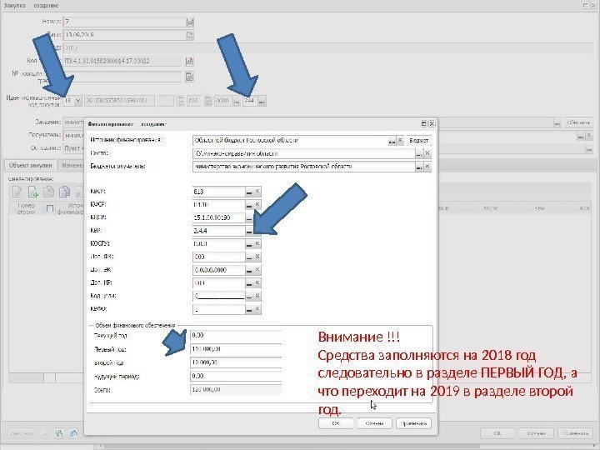The height and width of the screenshot is (450, 600).
Task: Click the ellipsis button next to the 244 code field
Action: tap(262, 101)
